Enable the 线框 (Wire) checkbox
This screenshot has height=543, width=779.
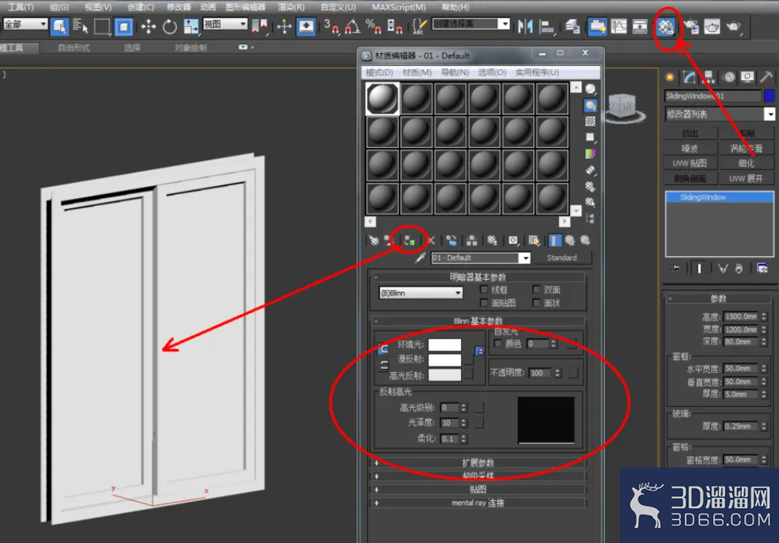pos(484,289)
